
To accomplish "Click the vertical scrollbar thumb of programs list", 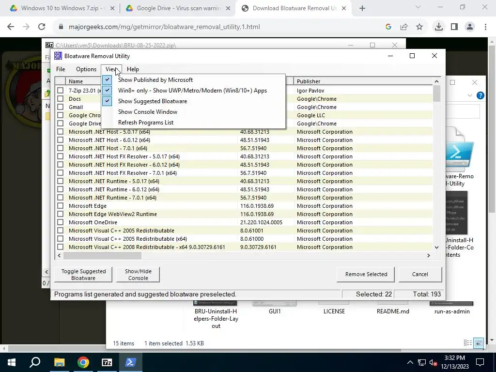I will (436, 93).
